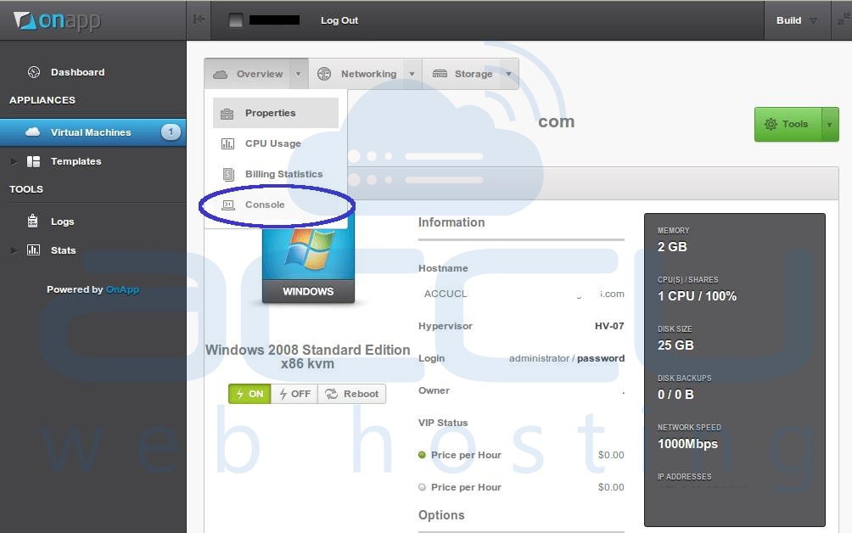Select the grey Price per Hour indicator
The height and width of the screenshot is (533, 852).
(423, 487)
